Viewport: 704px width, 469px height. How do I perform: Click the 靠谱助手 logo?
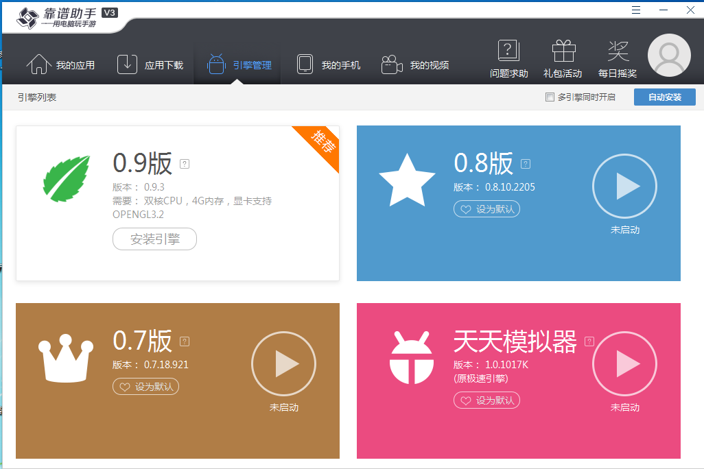click(56, 18)
